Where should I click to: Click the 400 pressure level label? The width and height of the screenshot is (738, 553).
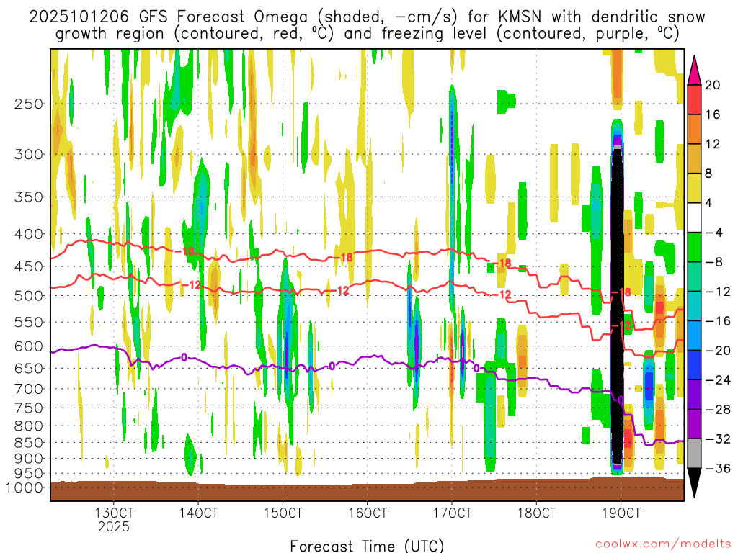click(29, 234)
